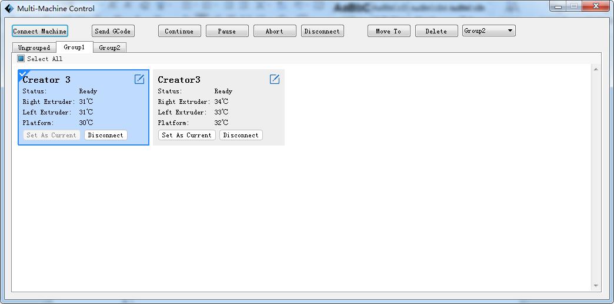Click the Creator 3 card title text
The image size is (614, 304).
pos(46,80)
